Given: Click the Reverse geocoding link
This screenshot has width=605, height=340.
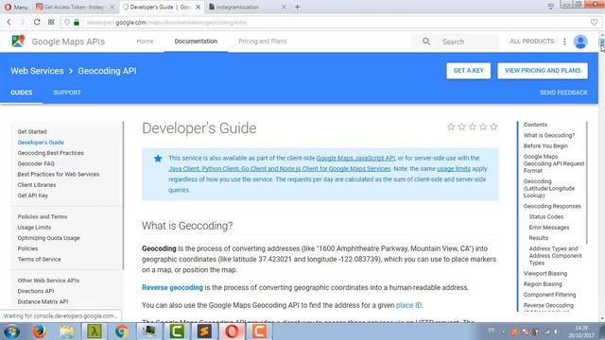Looking at the screenshot, I should (x=172, y=287).
